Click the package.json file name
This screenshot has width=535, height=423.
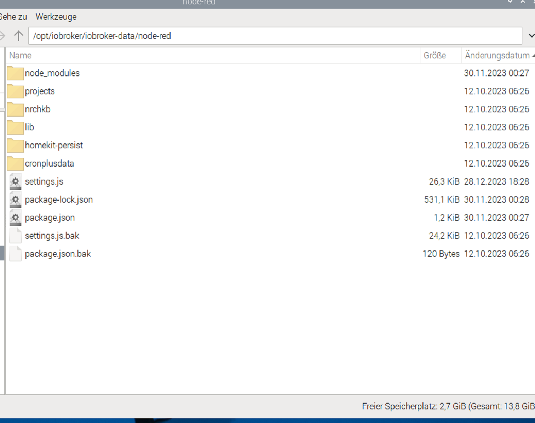(50, 218)
